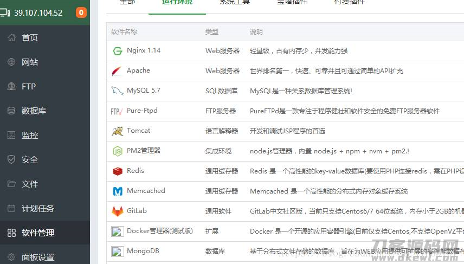The width and height of the screenshot is (464, 264).
Task: Click the Docker manager placeholder icon
Action: [118, 231]
